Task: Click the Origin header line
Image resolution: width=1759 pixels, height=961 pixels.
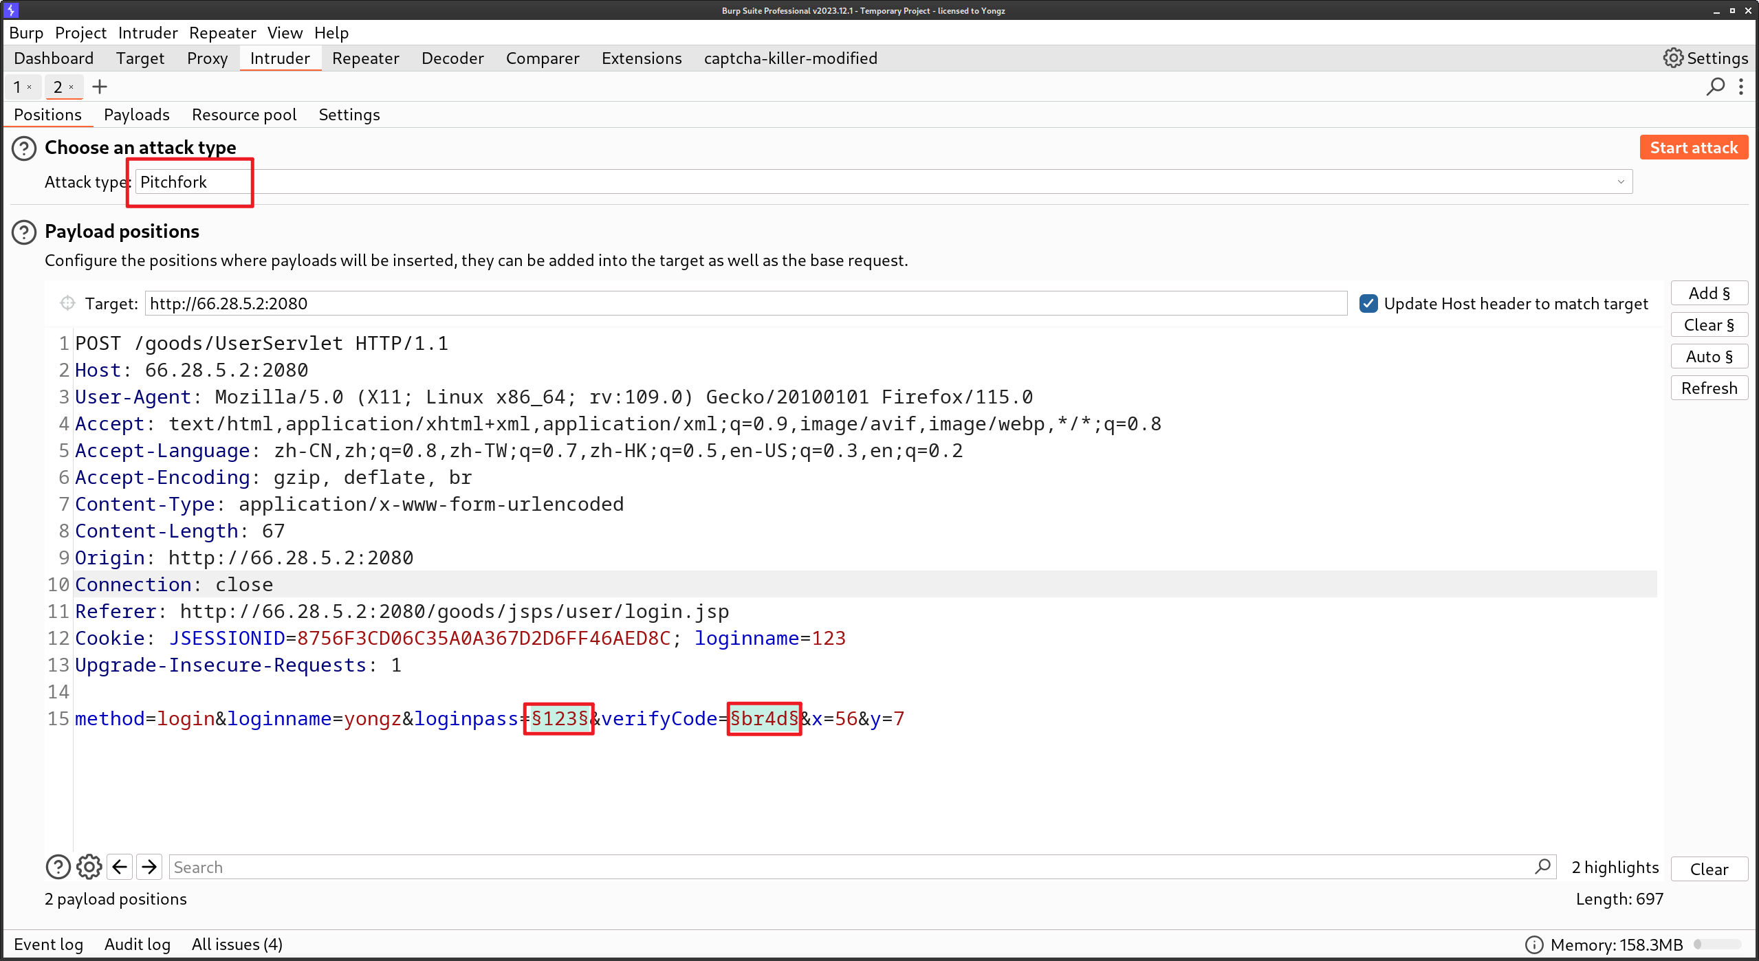Action: (x=244, y=557)
